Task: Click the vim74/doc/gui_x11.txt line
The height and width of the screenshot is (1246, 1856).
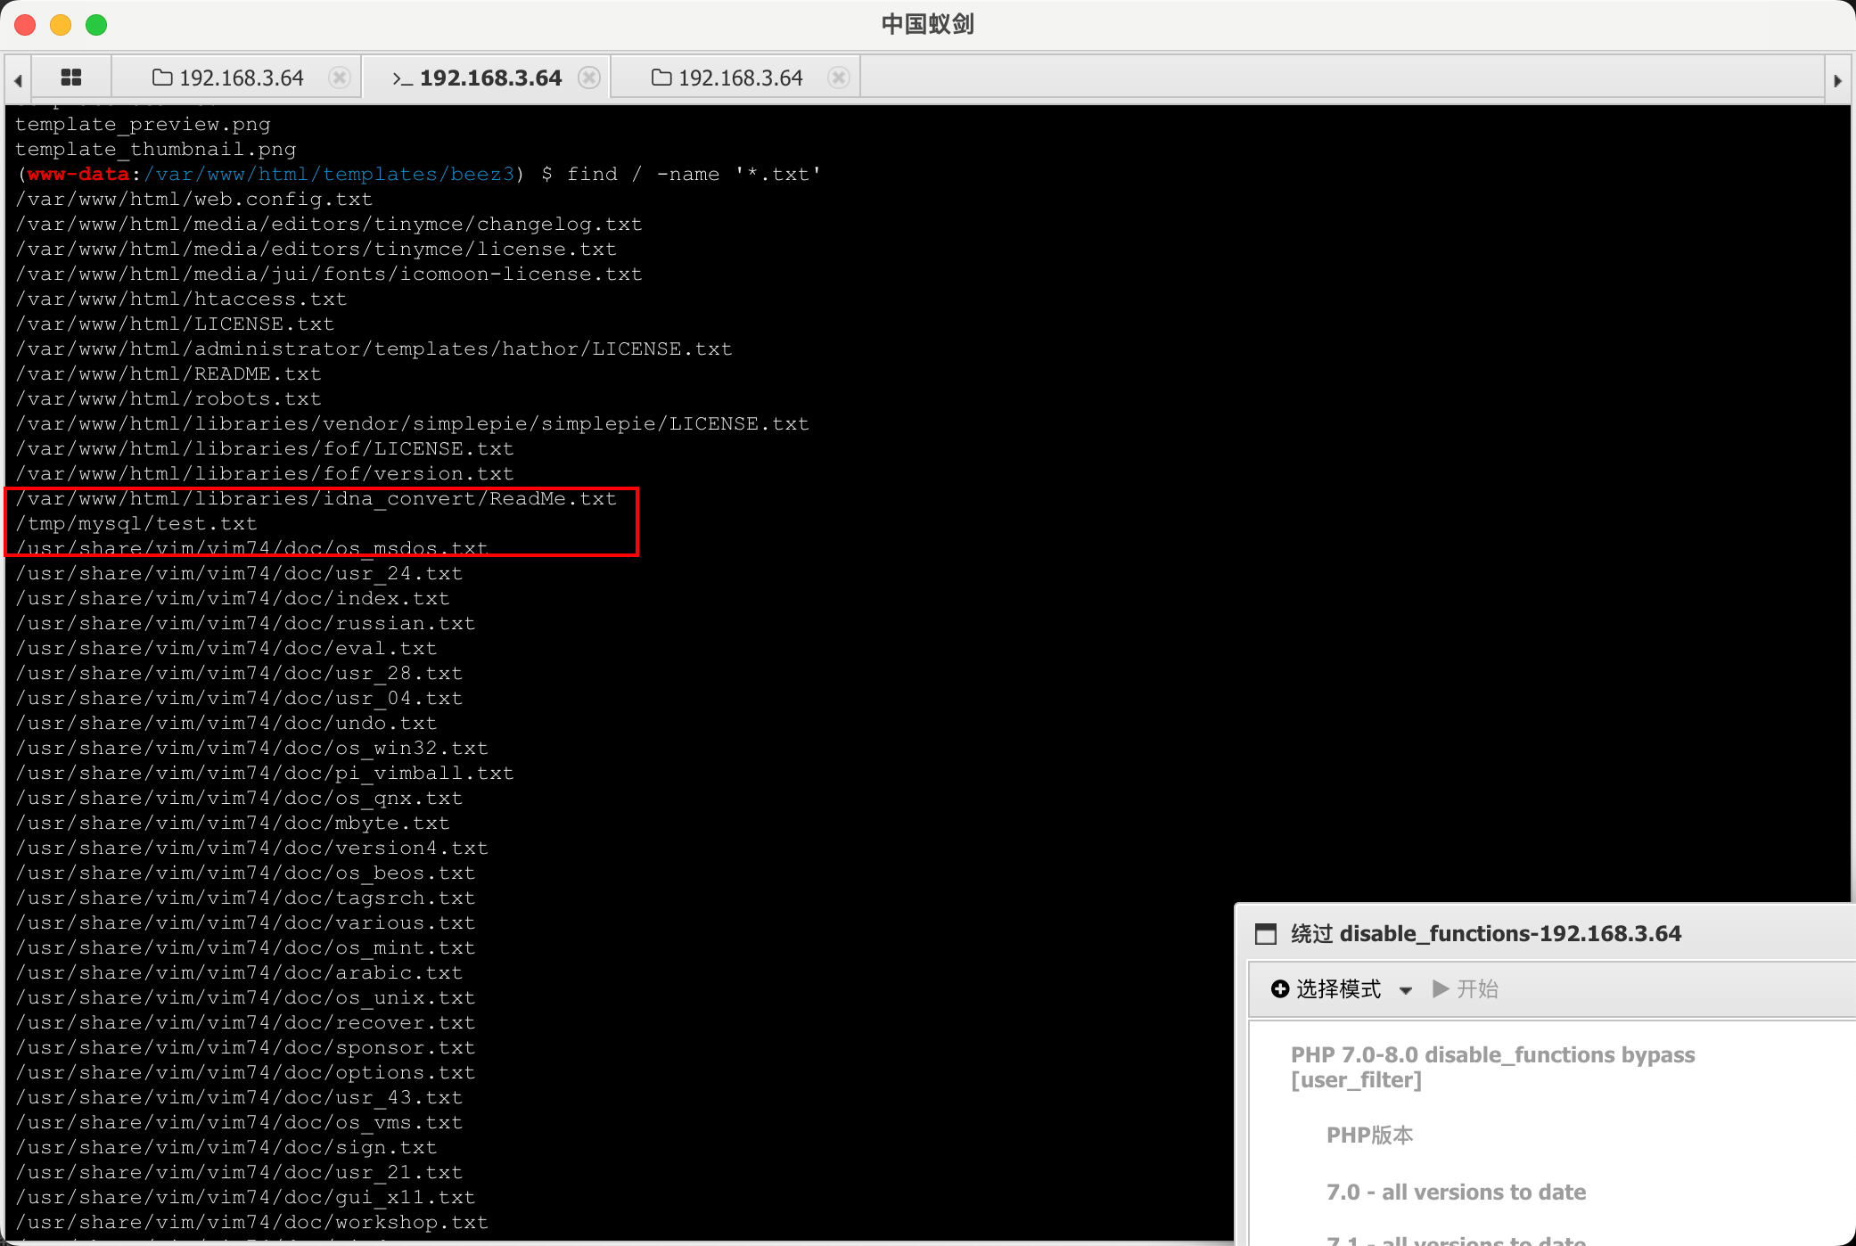Action: pyautogui.click(x=245, y=1197)
